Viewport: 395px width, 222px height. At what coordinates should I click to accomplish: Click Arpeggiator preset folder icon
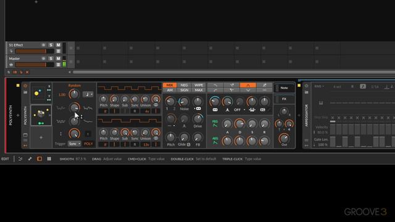pyautogui.click(x=307, y=92)
